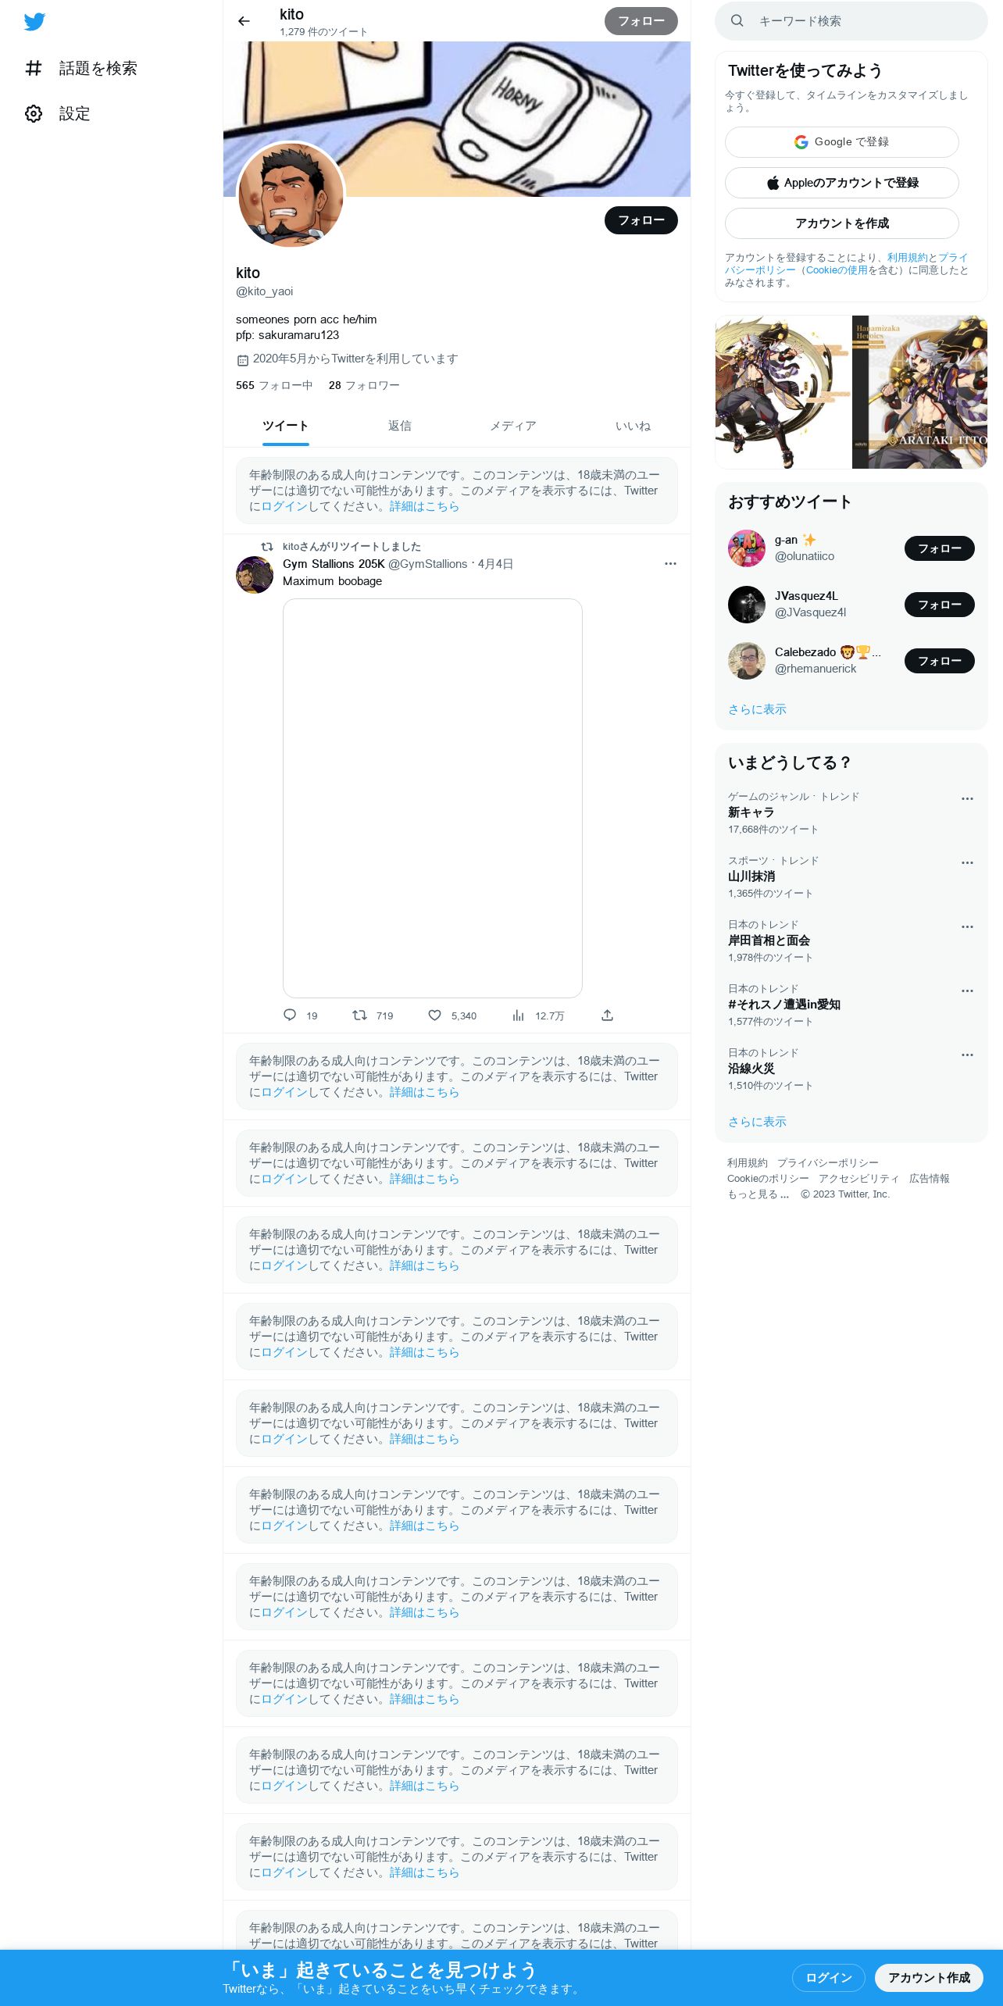Open the Arataki Itto promoted image
This screenshot has height=2006, width=1003.
coord(851,392)
